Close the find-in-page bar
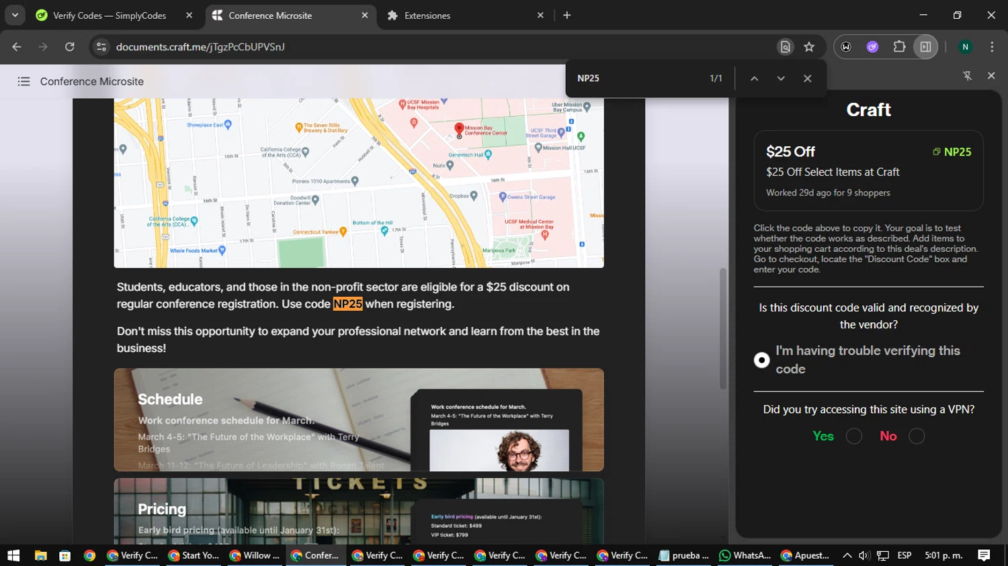The height and width of the screenshot is (566, 1008). (807, 79)
